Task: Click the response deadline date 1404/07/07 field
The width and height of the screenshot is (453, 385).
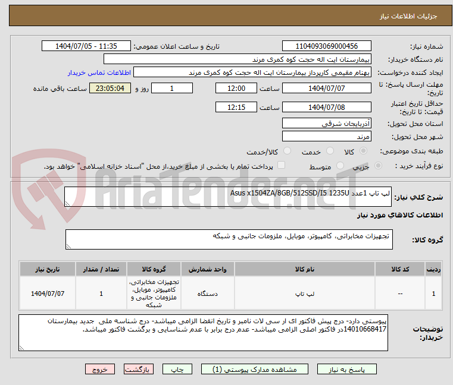Action: (x=326, y=88)
